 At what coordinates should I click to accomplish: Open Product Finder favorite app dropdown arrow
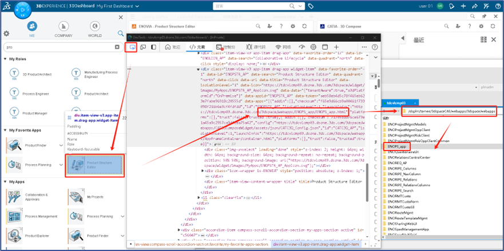tap(61, 146)
